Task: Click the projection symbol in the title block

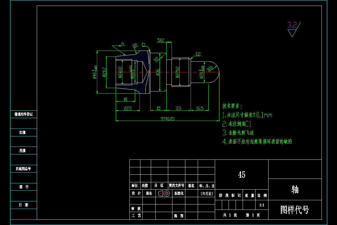Action: (164, 193)
